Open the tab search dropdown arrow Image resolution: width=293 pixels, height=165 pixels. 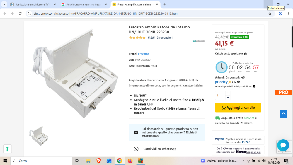click(4, 4)
